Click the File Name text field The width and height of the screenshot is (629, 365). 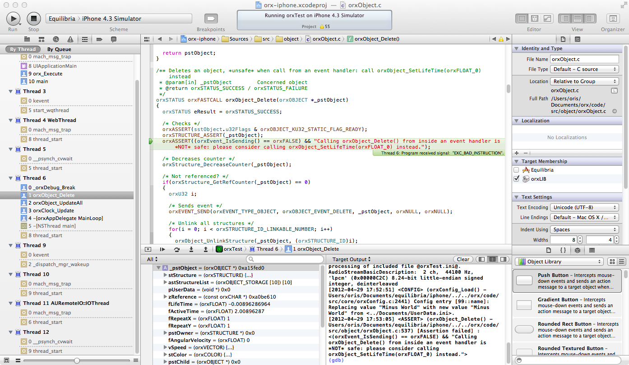584,59
